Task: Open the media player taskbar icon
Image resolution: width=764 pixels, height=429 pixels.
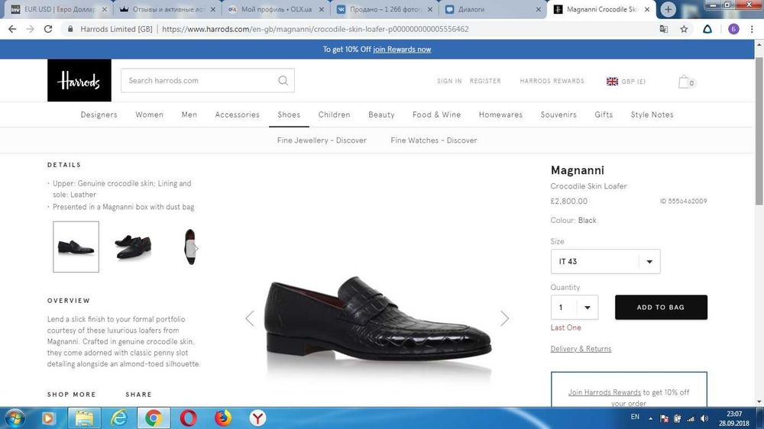Action: coord(48,418)
